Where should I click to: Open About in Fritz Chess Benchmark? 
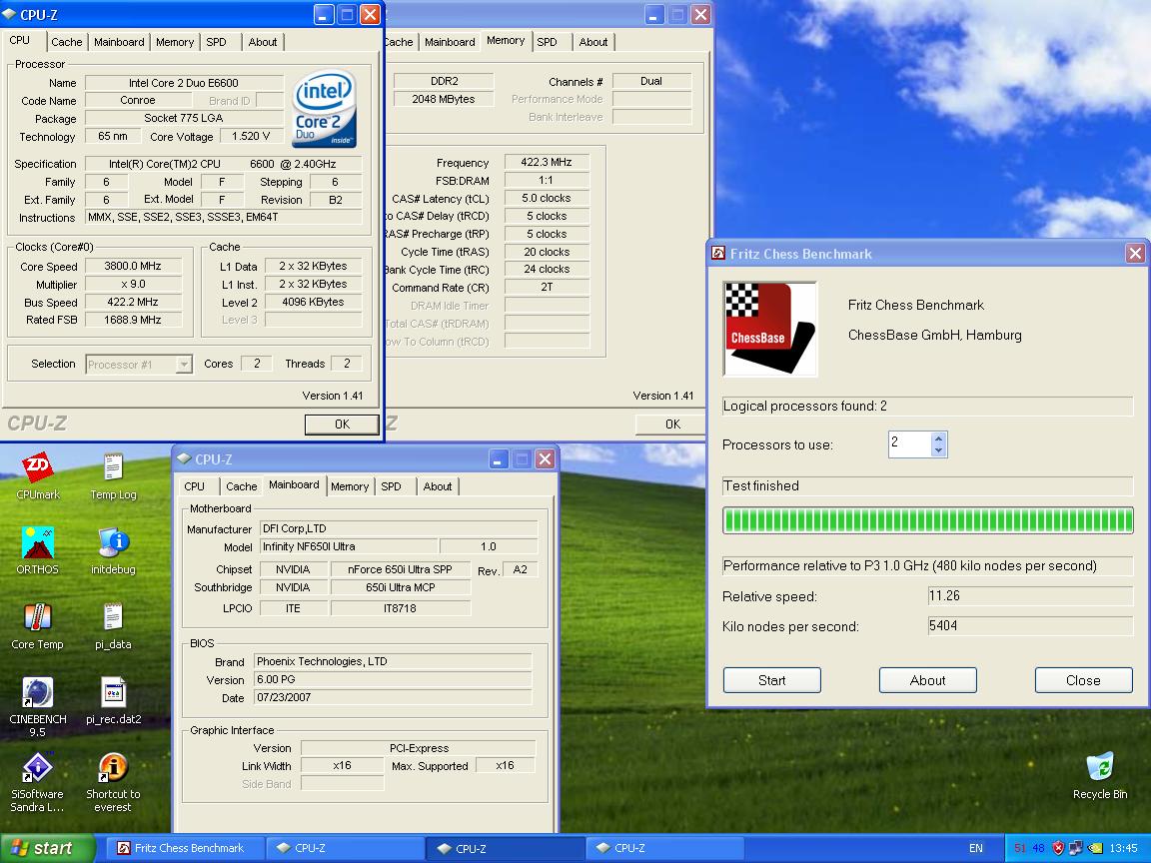pyautogui.click(x=928, y=680)
